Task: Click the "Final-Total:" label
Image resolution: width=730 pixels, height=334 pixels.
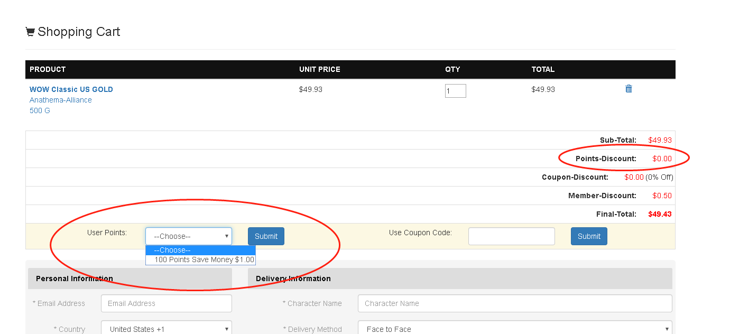Action: click(x=616, y=214)
